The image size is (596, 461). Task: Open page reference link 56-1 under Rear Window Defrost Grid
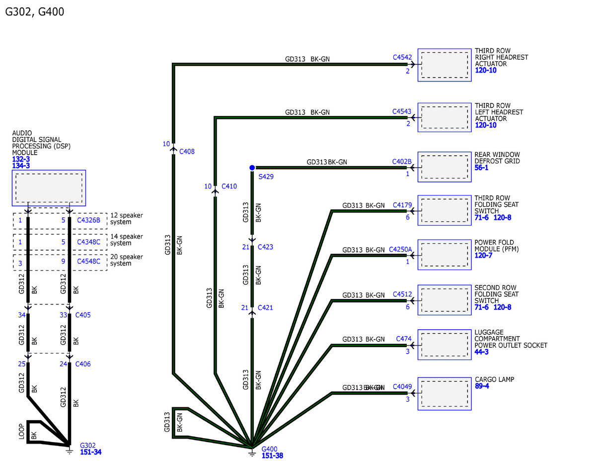482,168
